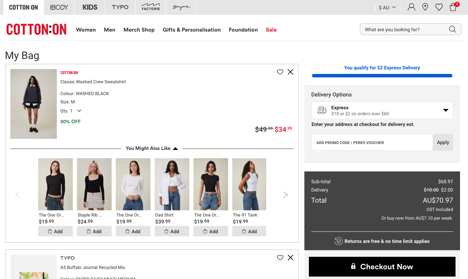Open the Sale menu
This screenshot has height=279, width=468.
271,30
